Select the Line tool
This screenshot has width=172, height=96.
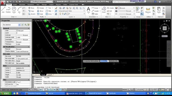point(3,10)
